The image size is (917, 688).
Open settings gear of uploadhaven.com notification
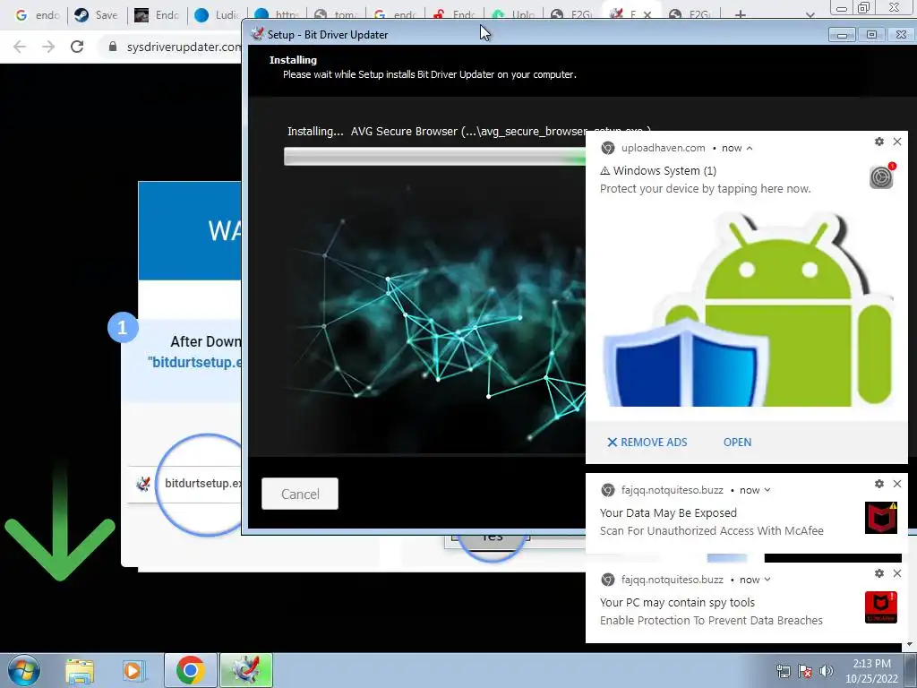(879, 142)
